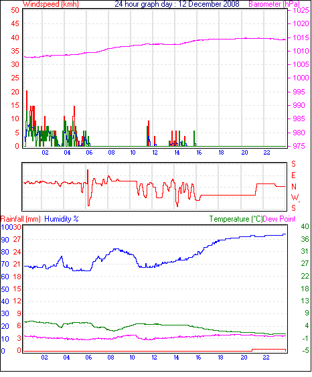The height and width of the screenshot is (377, 312).
Task: Click the W wind direction label
Action: point(295,198)
